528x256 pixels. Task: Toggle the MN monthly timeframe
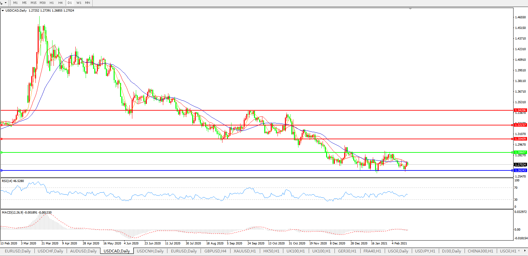point(88,3)
